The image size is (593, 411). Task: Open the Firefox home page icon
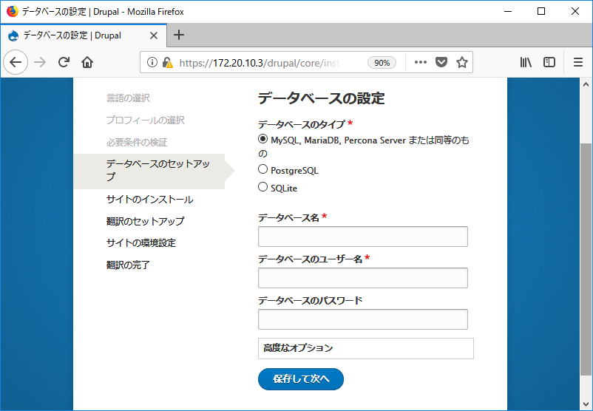pos(87,62)
